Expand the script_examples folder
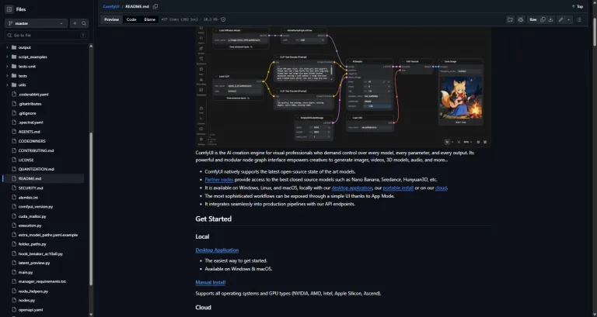Viewport: 597px width, 317px height. click(7, 57)
